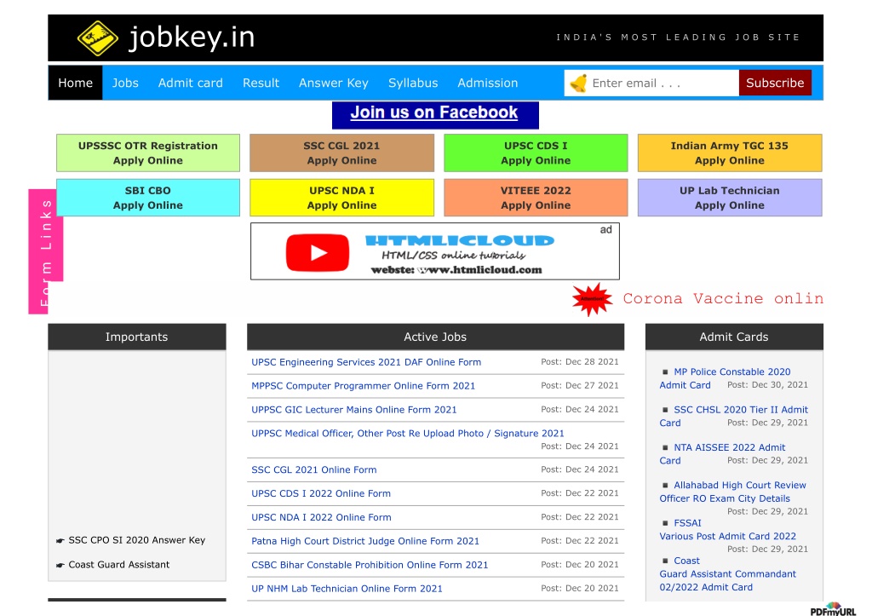Select the Result menu item
872x616 pixels.
click(261, 83)
